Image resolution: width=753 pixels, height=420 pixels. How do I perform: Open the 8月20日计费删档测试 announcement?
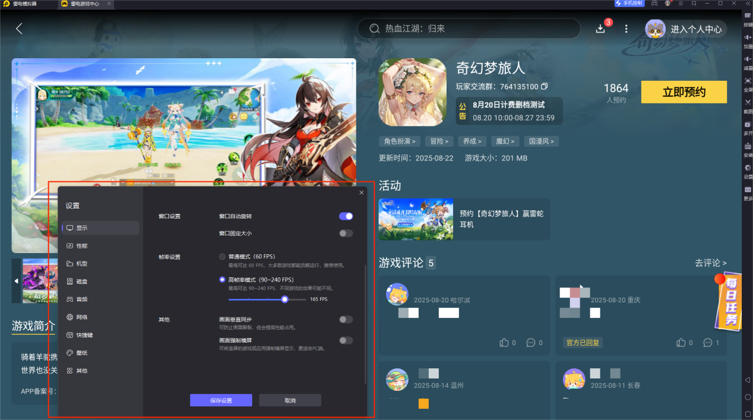509,111
